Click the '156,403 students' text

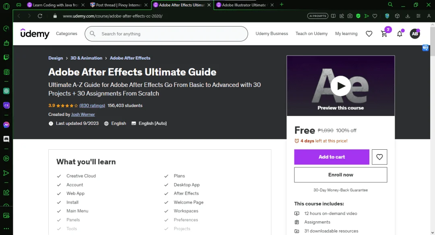click(x=125, y=105)
